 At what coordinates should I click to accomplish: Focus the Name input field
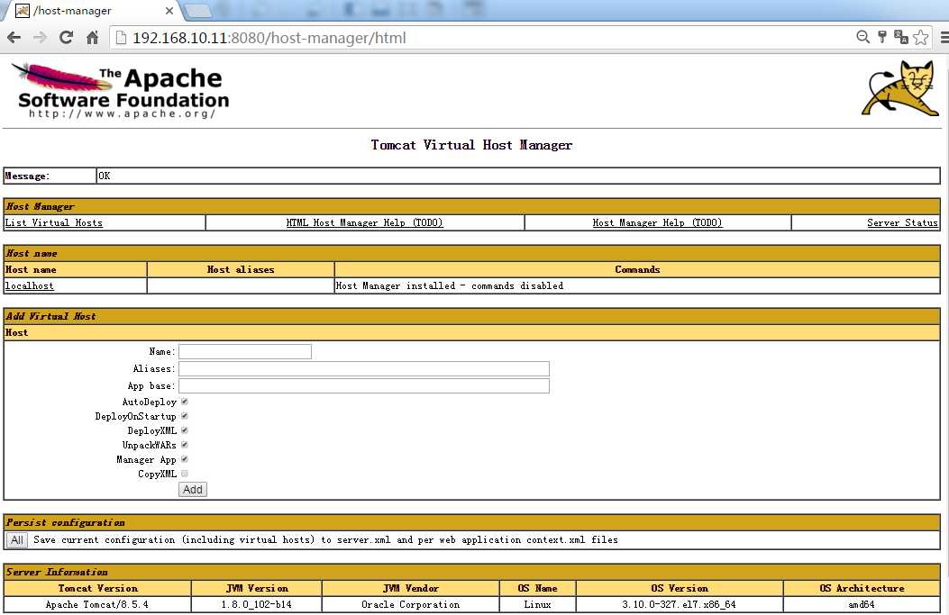[x=245, y=351]
